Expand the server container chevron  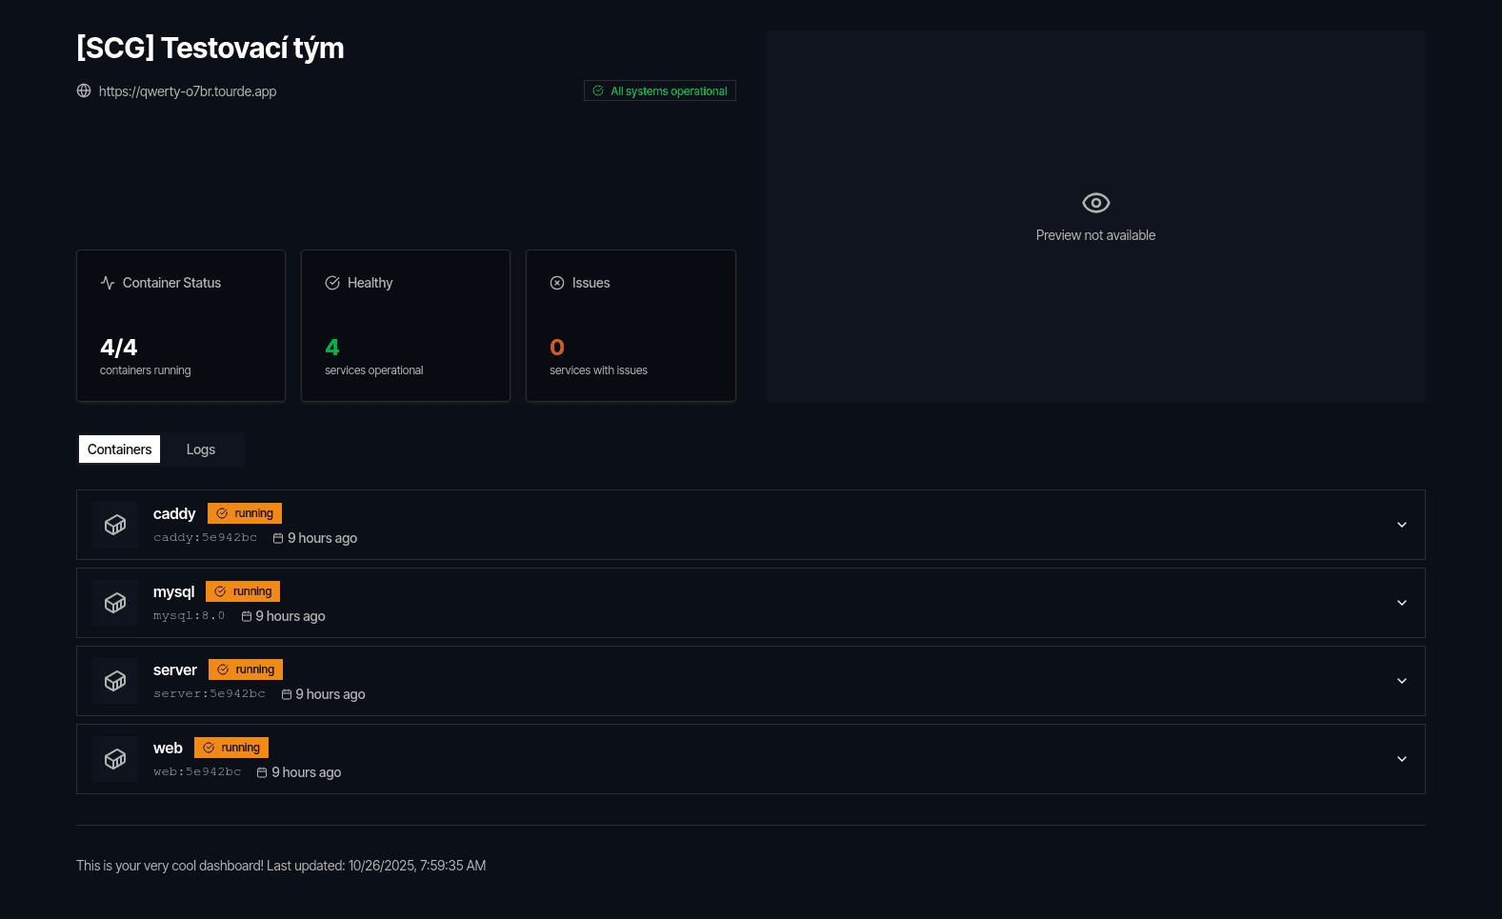tap(1401, 681)
